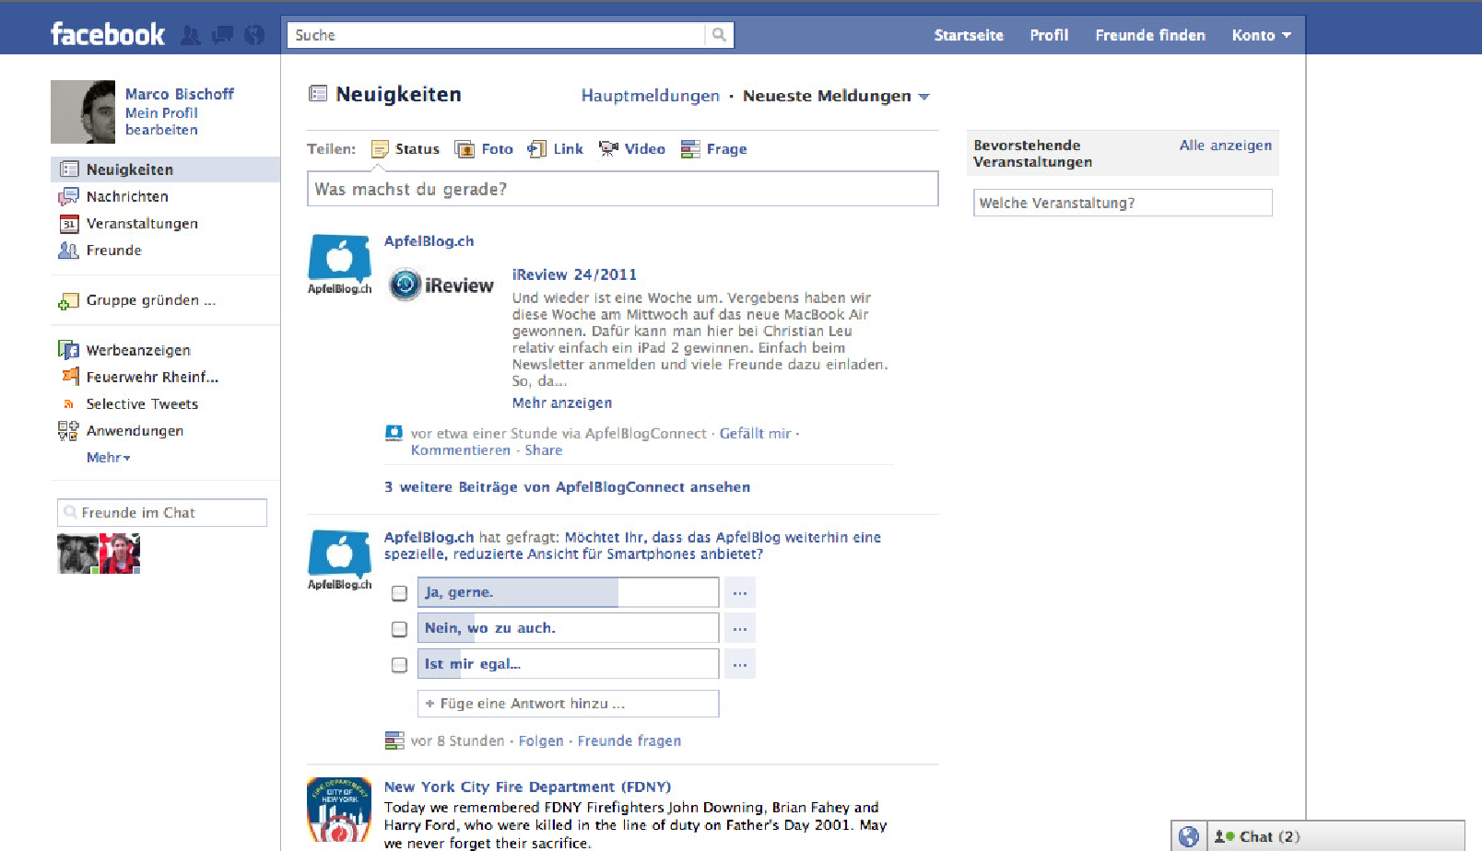The height and width of the screenshot is (851, 1482).
Task: Click the Mehr anzeigen link
Action: coord(561,403)
